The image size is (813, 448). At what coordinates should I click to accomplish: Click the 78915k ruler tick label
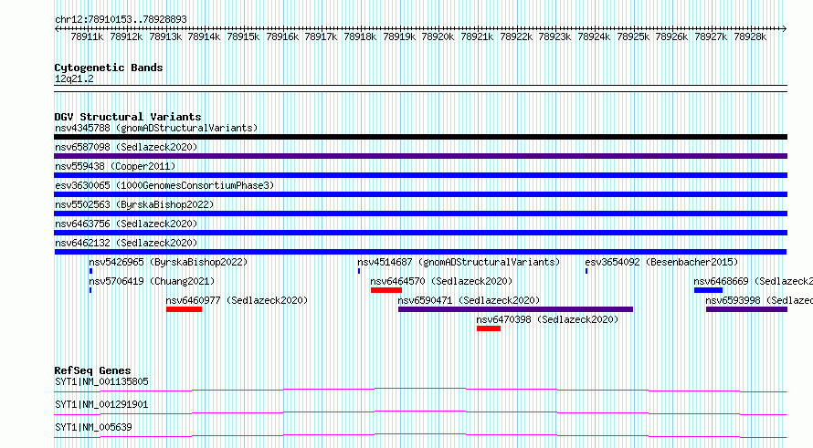click(x=243, y=37)
